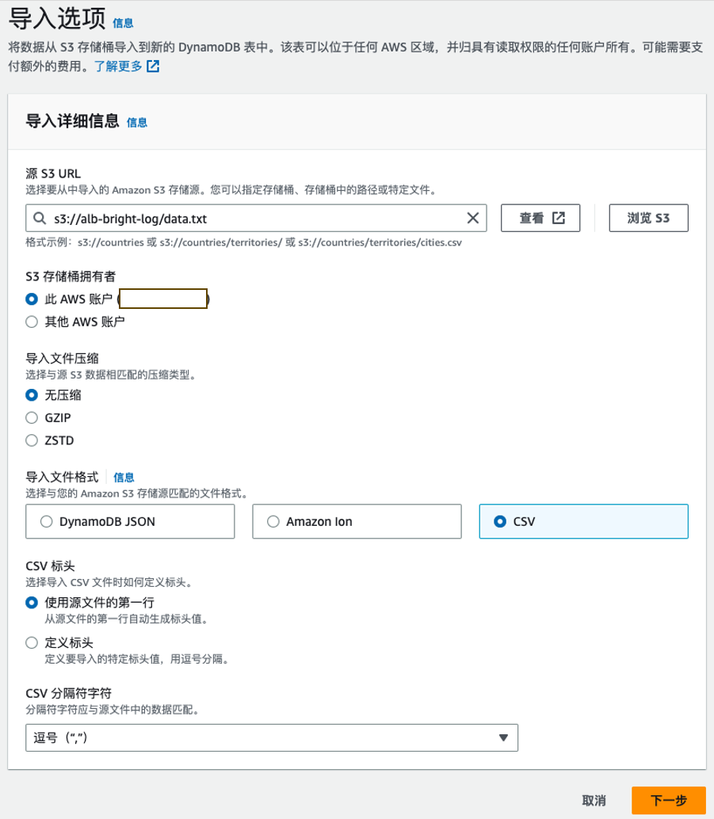Screen dimensions: 714x819
Task: Open 信息 link next to 导入详细信息
Action: point(137,122)
